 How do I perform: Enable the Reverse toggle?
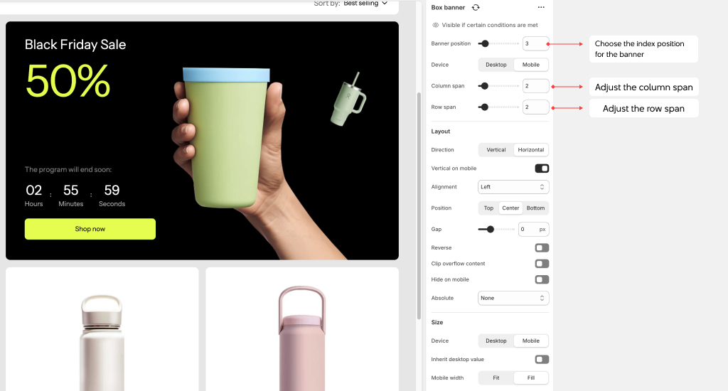coord(542,248)
